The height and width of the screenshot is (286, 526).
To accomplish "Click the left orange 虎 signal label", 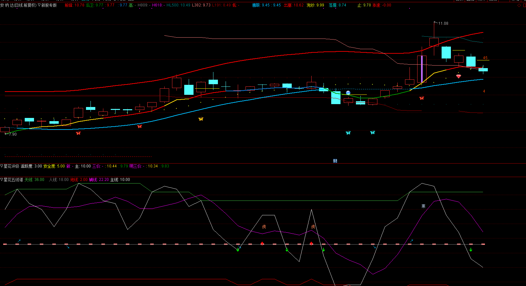I will pyautogui.click(x=264, y=227).
